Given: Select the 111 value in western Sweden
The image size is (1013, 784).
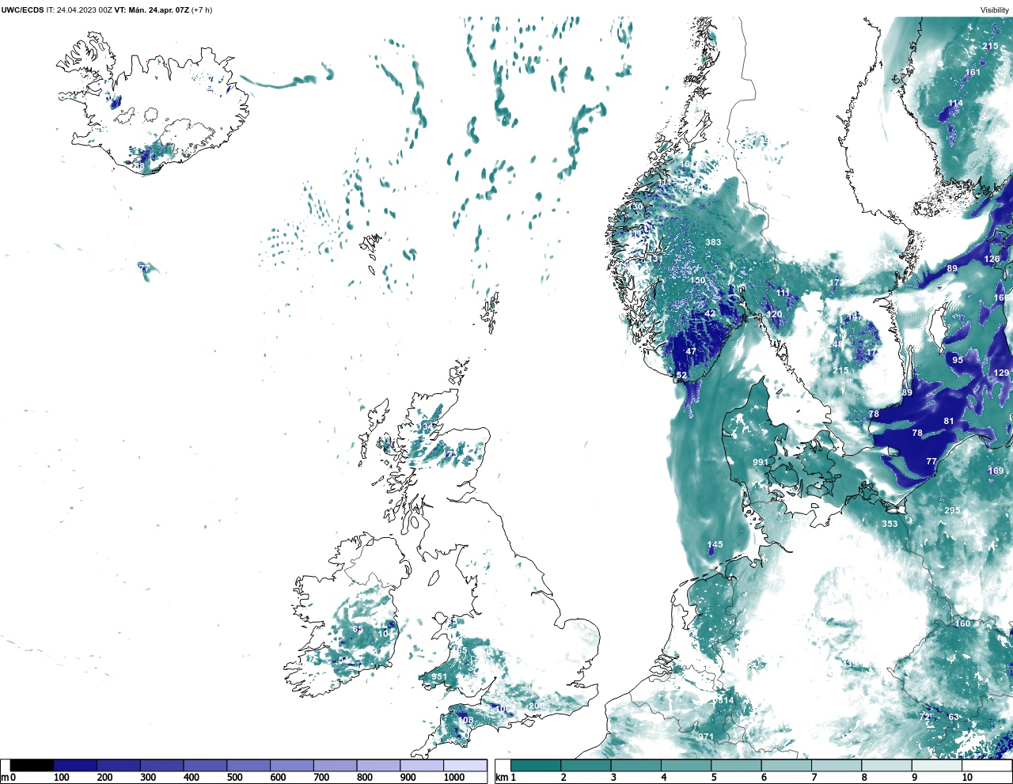Looking at the screenshot, I should click(x=783, y=294).
